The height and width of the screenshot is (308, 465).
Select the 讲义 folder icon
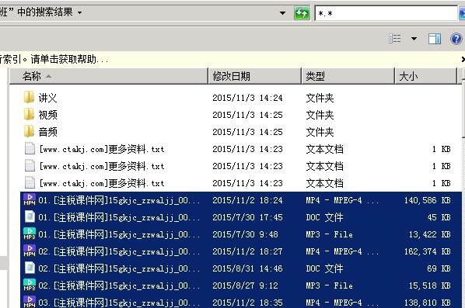coord(29,97)
